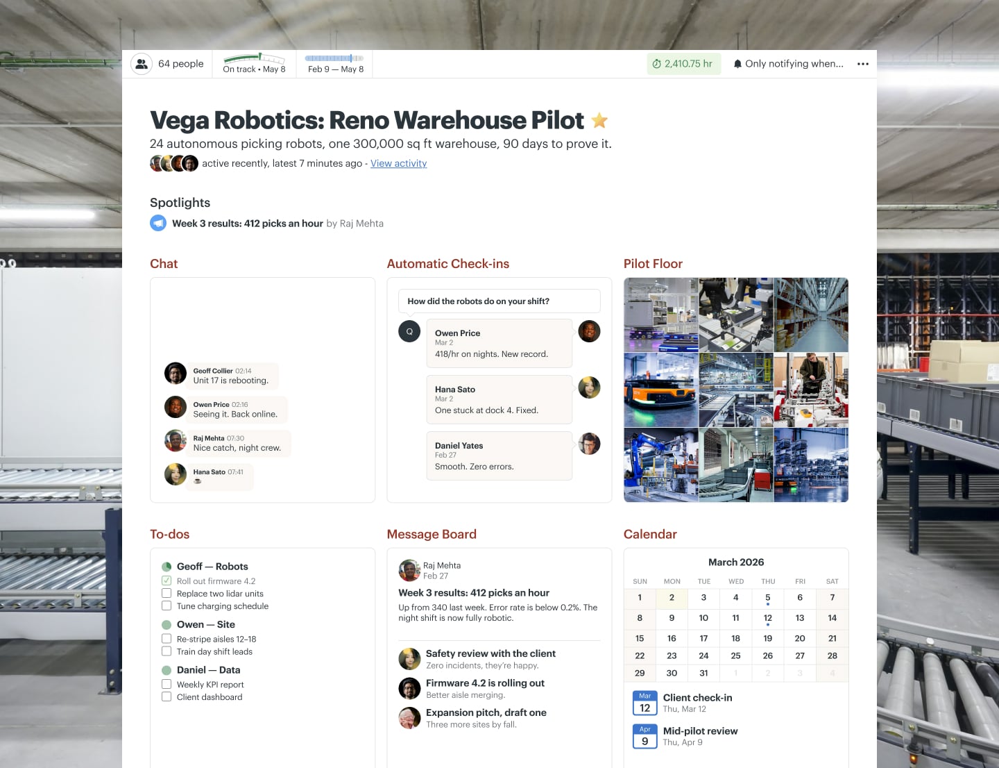Select March 12 in the calendar grid
Viewport: 999px width, 768px height.
pyautogui.click(x=768, y=618)
